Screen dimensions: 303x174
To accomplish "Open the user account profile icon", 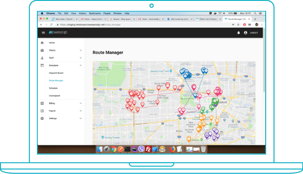I will (x=246, y=32).
